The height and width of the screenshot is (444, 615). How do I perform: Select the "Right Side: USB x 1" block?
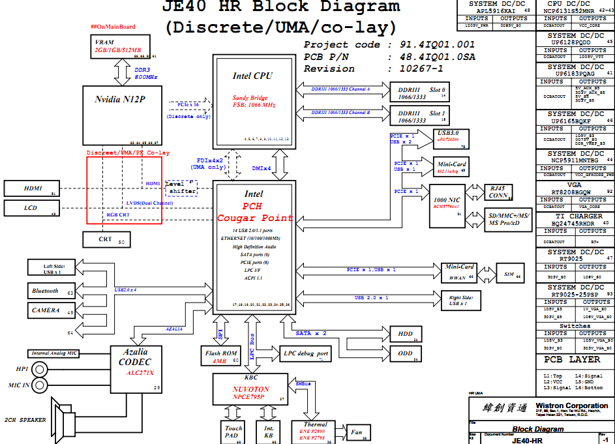click(461, 301)
